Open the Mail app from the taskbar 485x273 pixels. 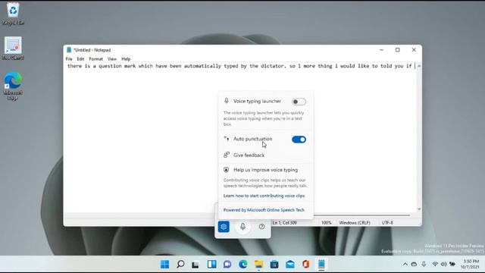point(290,264)
